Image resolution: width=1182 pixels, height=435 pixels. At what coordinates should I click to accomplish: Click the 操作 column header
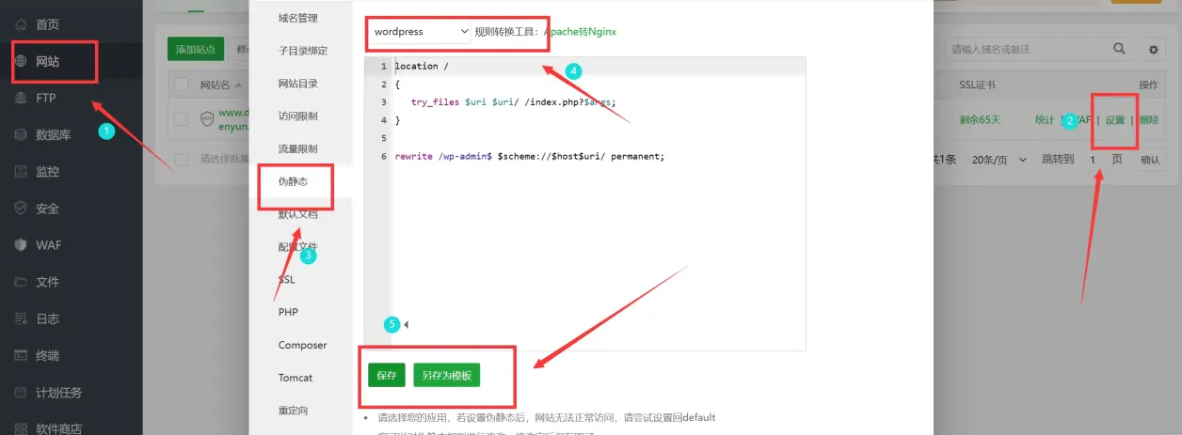1148,85
